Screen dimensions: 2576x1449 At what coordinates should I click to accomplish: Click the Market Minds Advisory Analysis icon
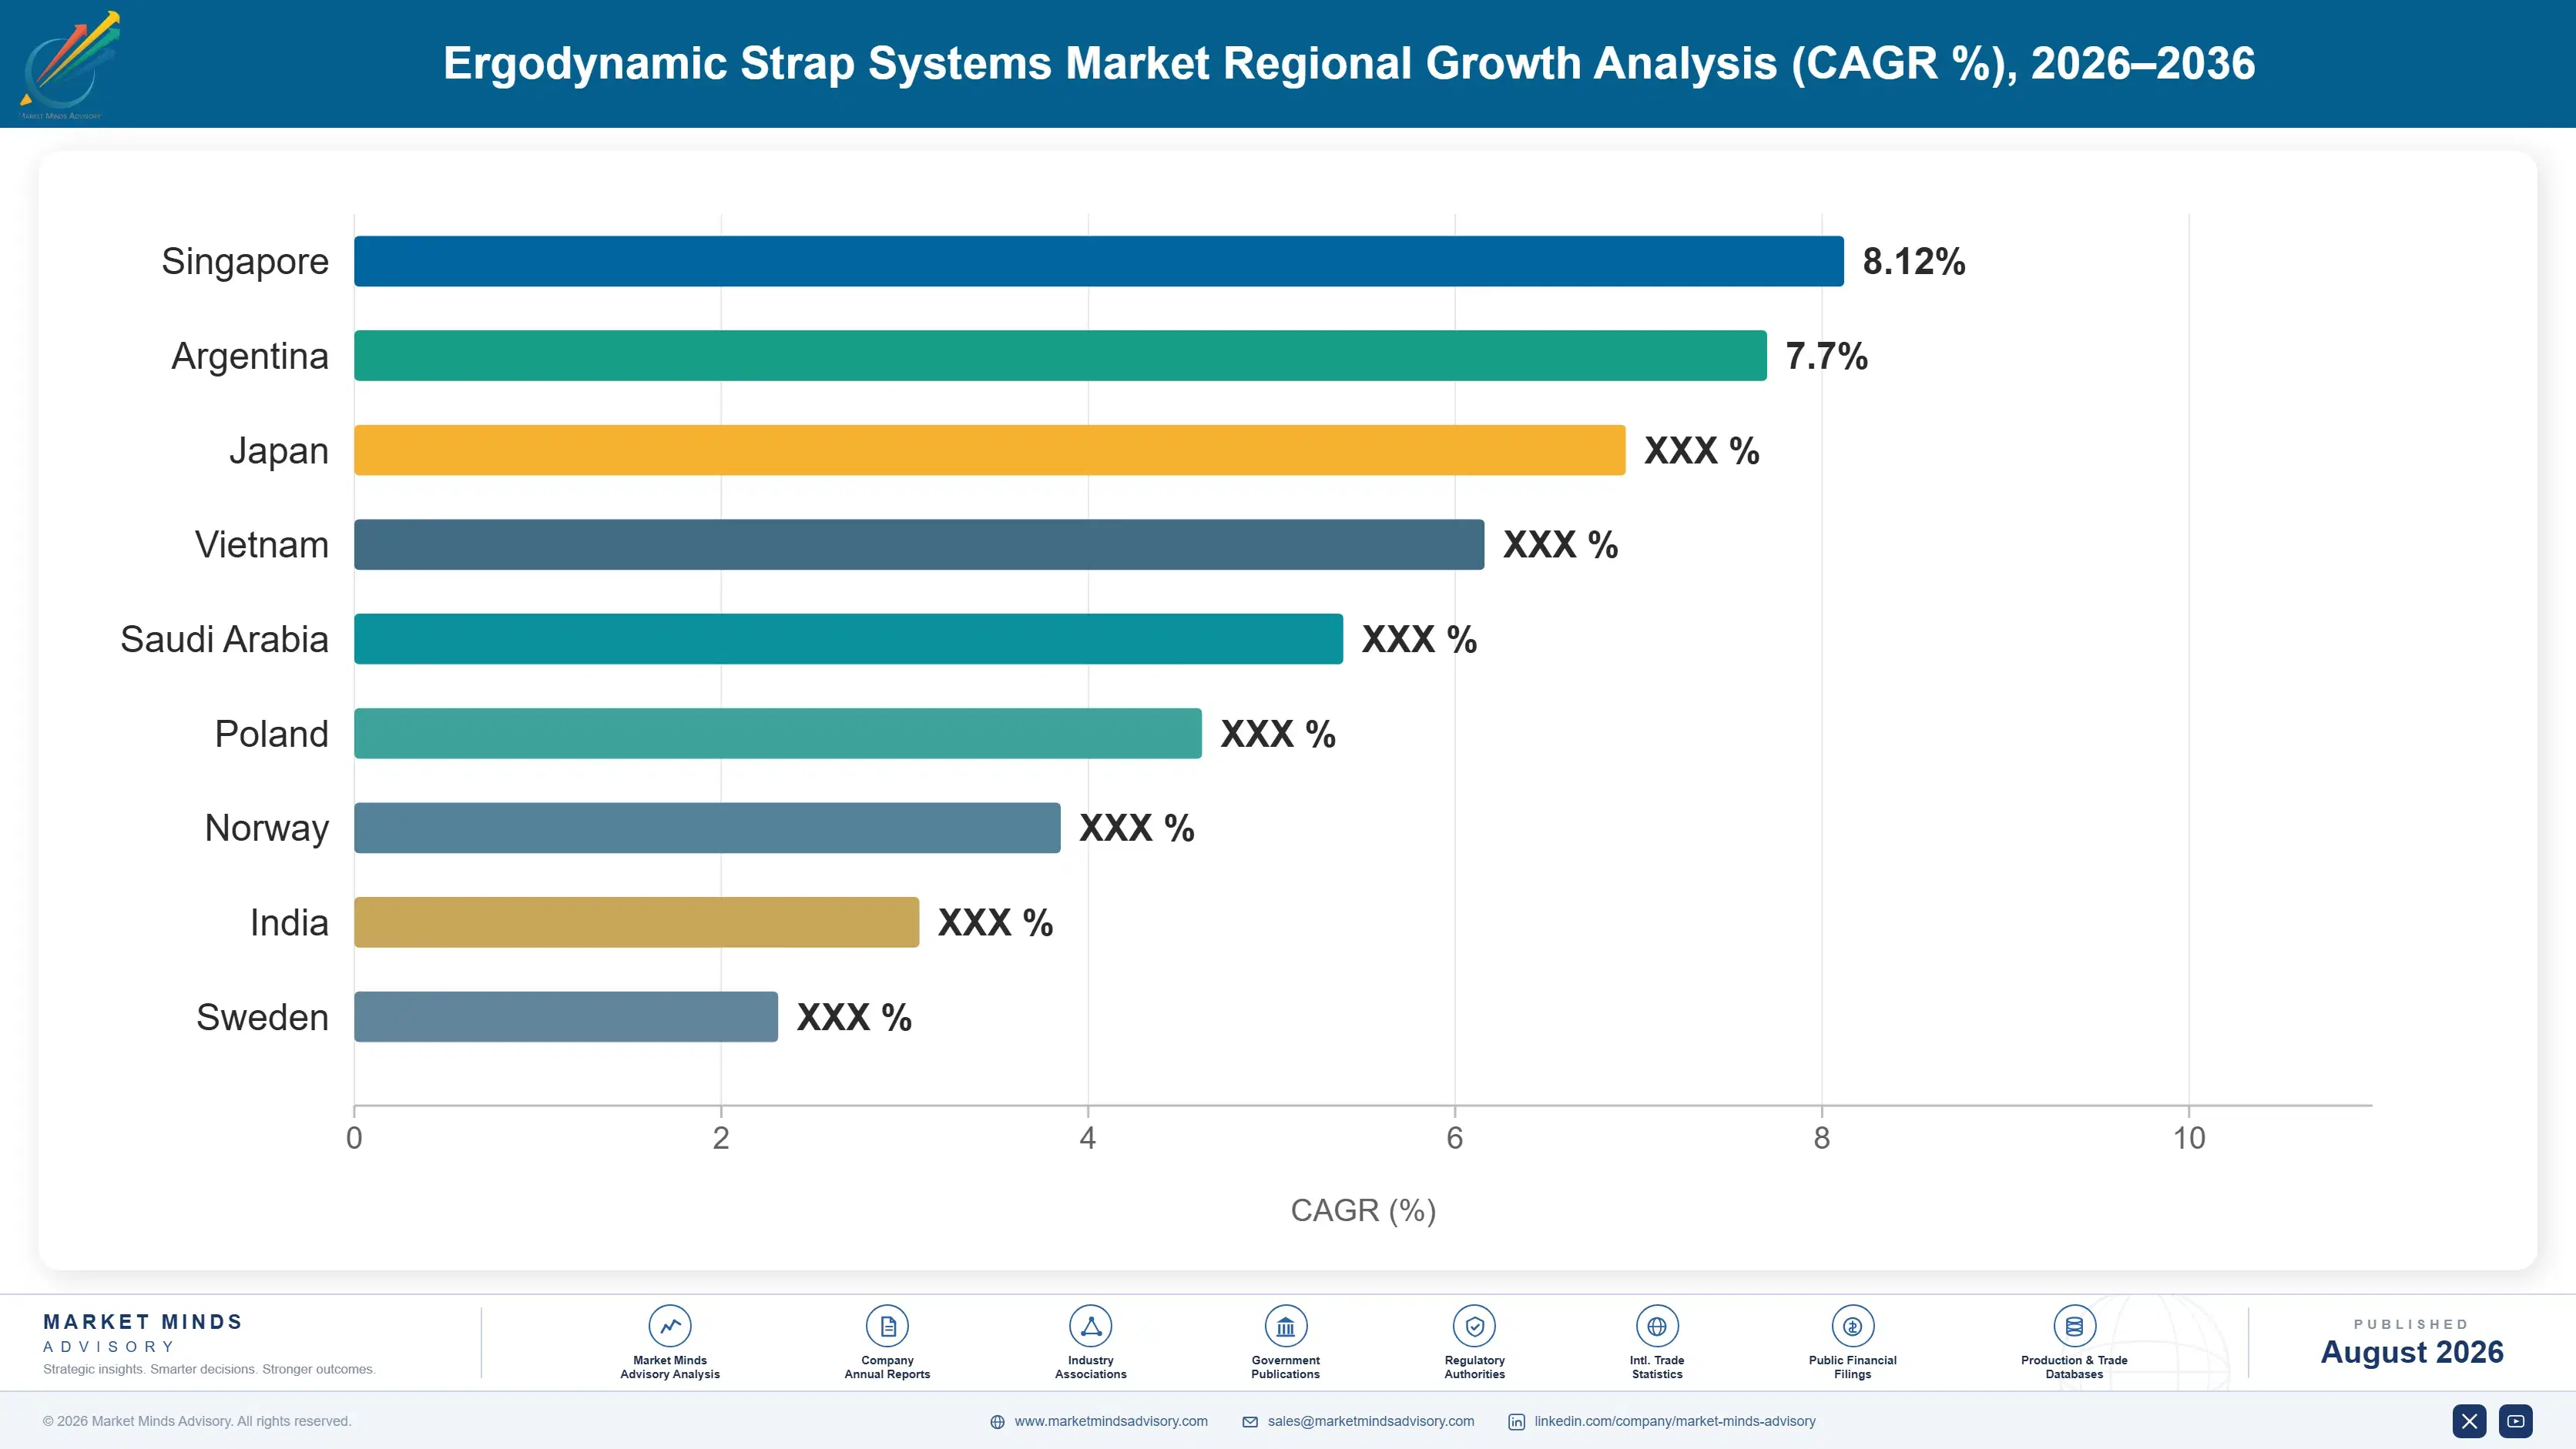click(x=670, y=1326)
